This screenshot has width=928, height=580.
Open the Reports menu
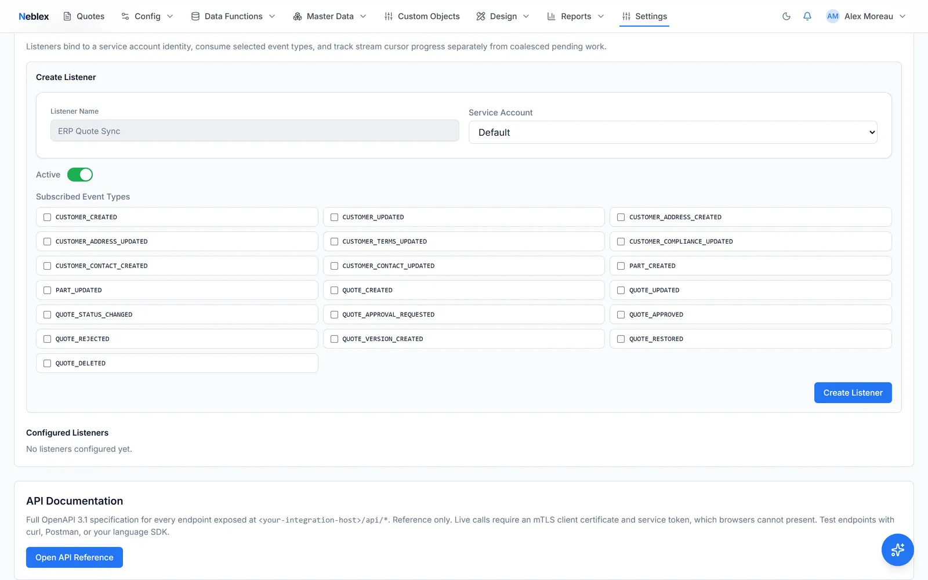point(576,16)
